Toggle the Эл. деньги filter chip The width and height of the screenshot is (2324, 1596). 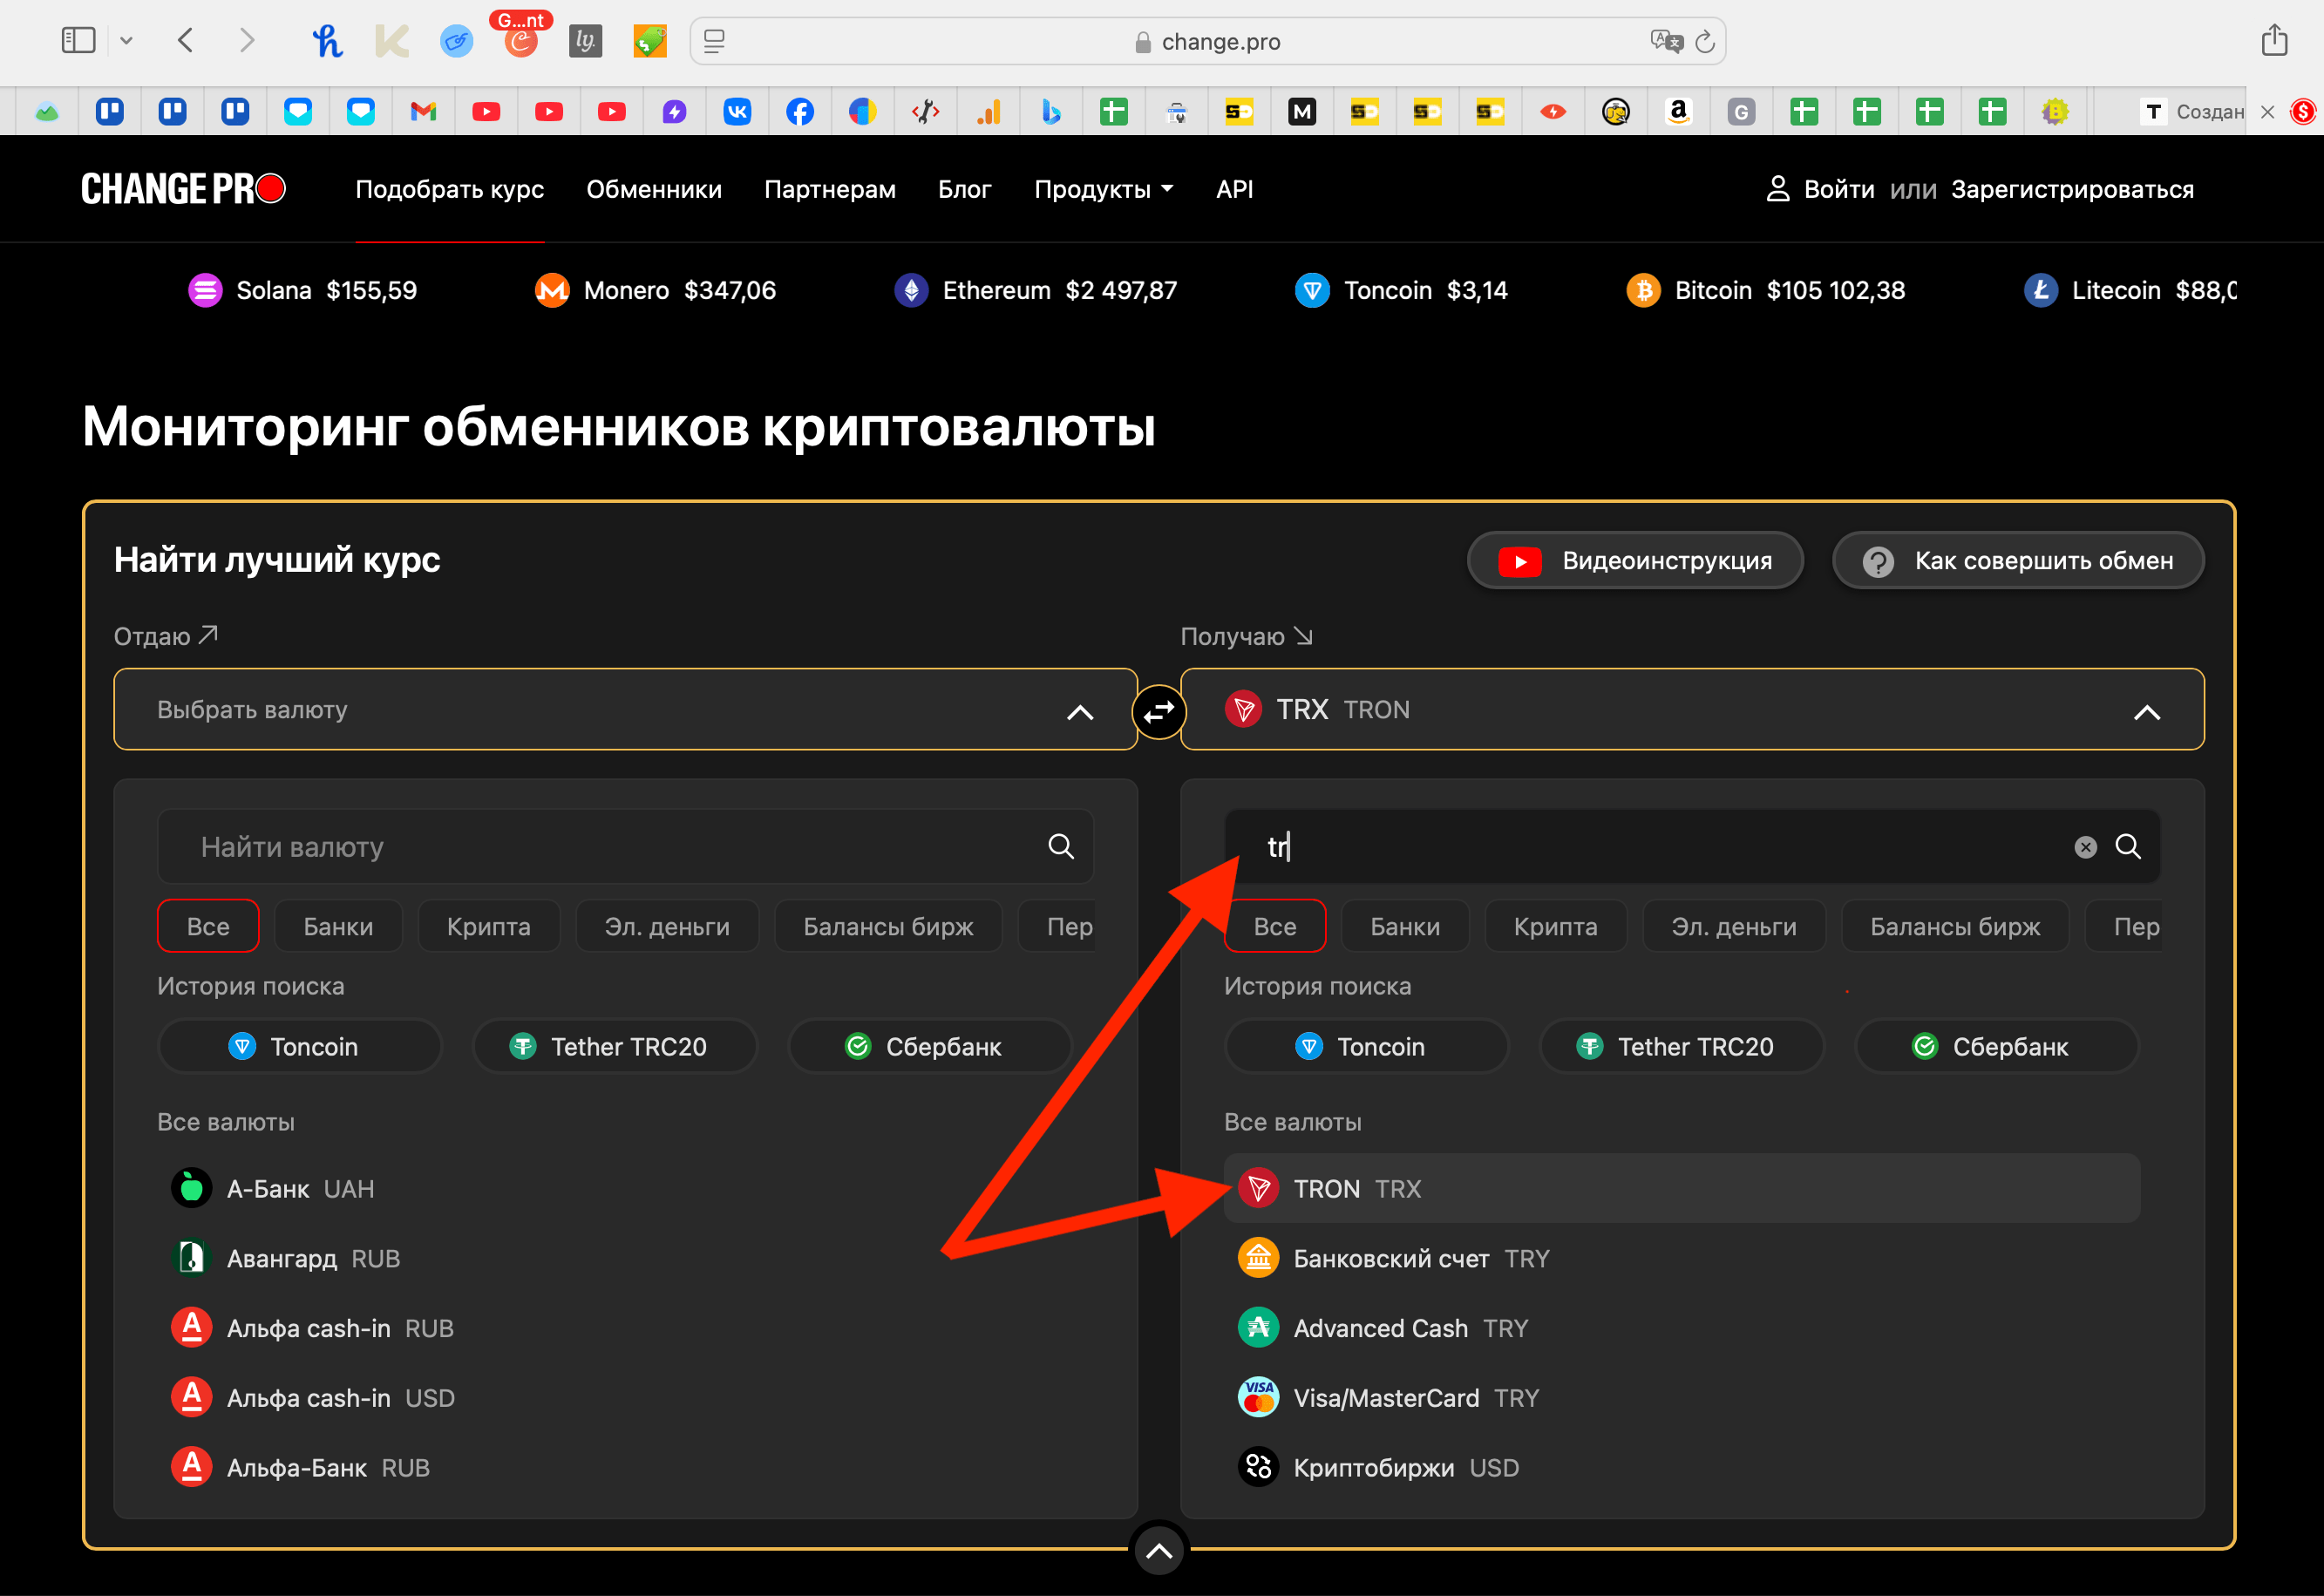pos(667,926)
